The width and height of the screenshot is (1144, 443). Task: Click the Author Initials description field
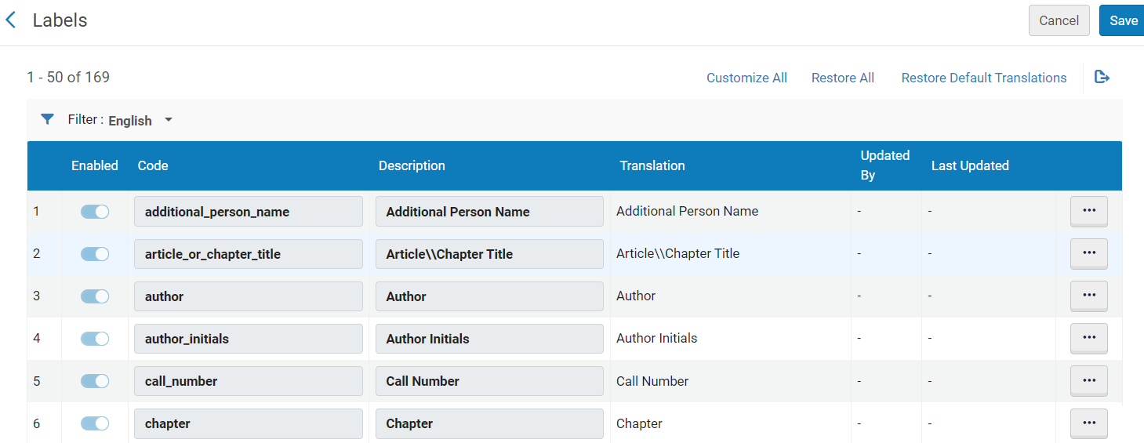tap(489, 339)
